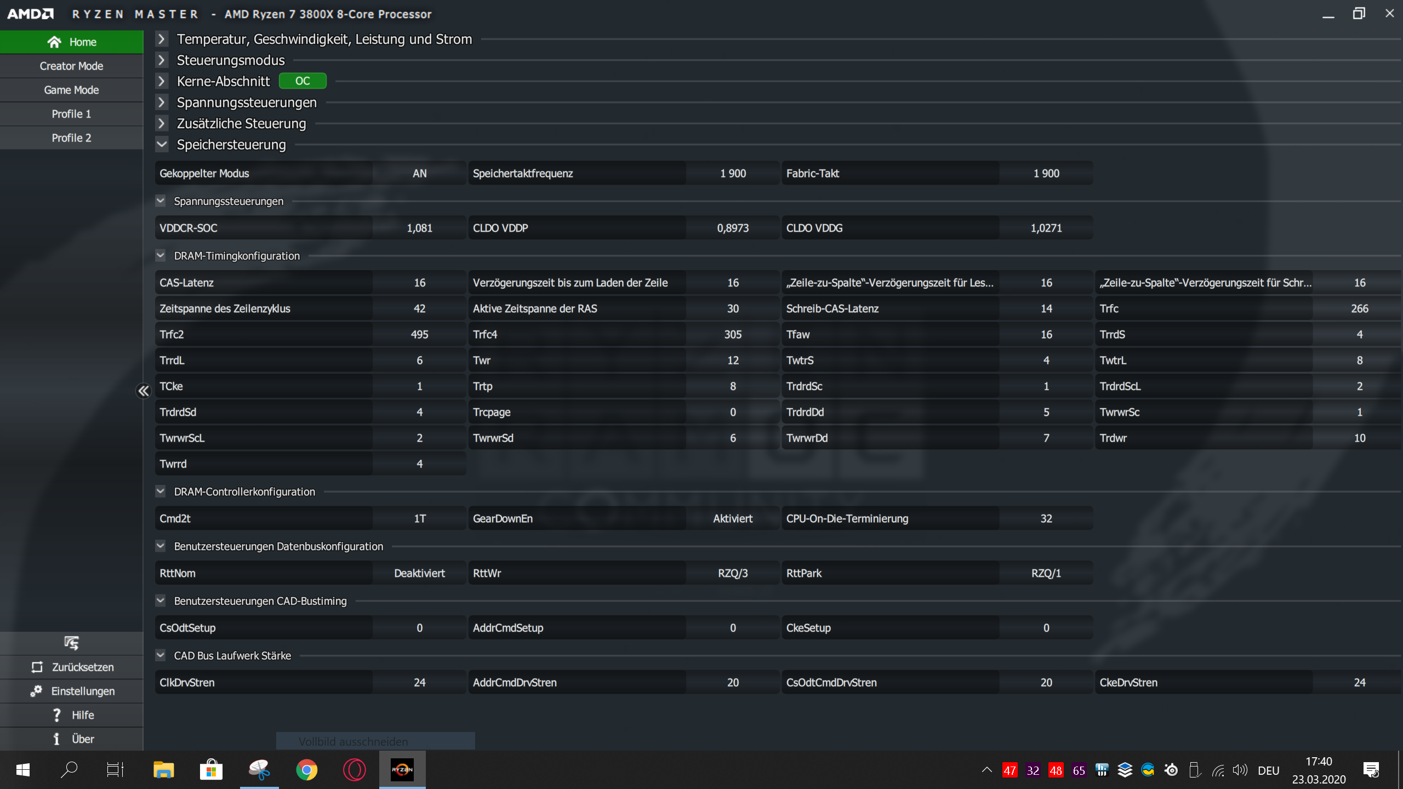Collapse CAD Bus Laufwerk Stärke subsection
Viewport: 1403px width, 789px height.
coord(161,655)
